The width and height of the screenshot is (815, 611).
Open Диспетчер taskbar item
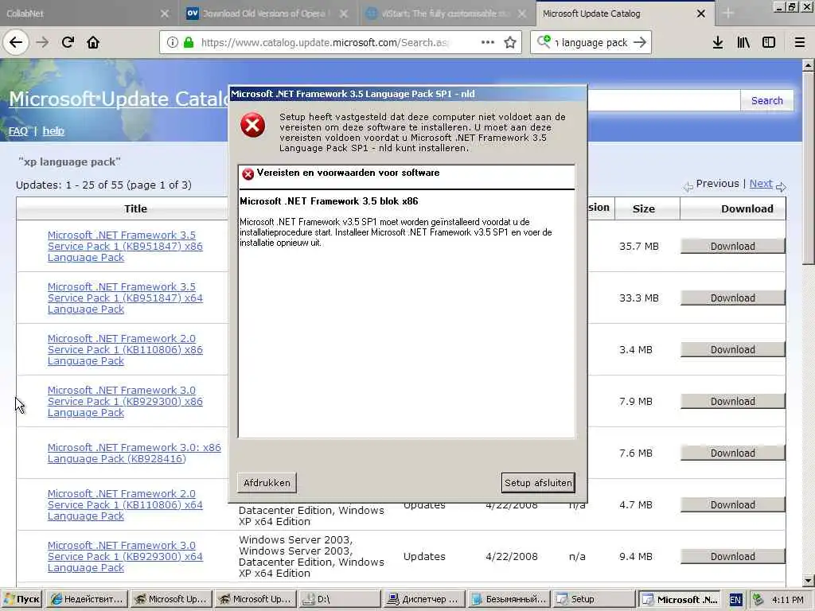click(x=425, y=599)
